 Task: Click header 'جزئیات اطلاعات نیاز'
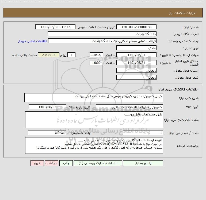pyautogui.click(x=182, y=13)
